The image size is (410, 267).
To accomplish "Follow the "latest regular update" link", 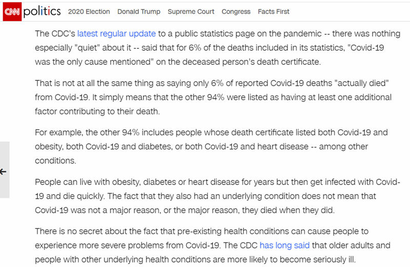I will [x=116, y=34].
